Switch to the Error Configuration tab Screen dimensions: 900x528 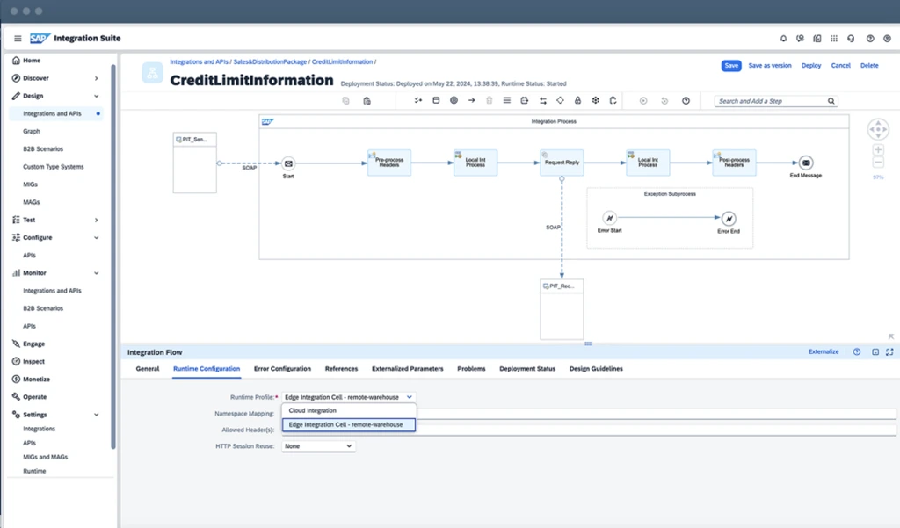[282, 368]
